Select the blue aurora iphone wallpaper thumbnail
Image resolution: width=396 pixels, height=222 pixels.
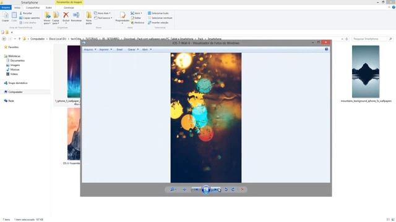click(74, 72)
